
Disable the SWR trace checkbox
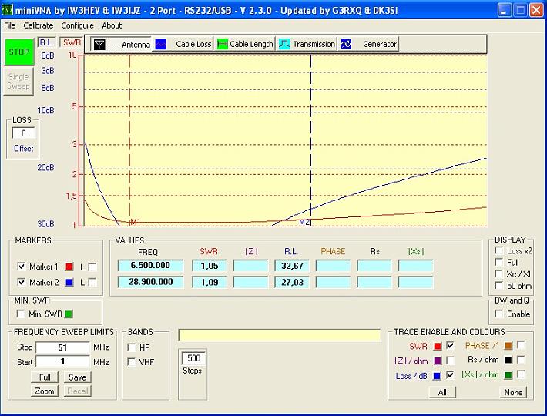451,345
